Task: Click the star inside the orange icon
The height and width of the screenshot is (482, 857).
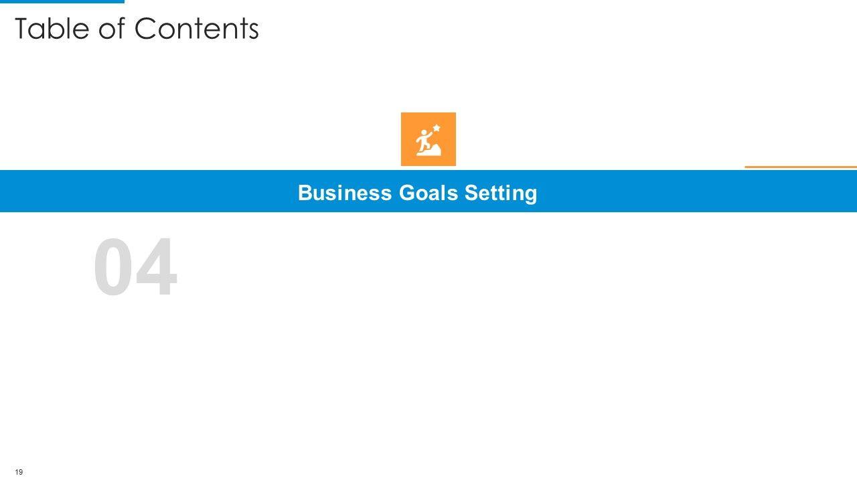Action: tap(437, 127)
